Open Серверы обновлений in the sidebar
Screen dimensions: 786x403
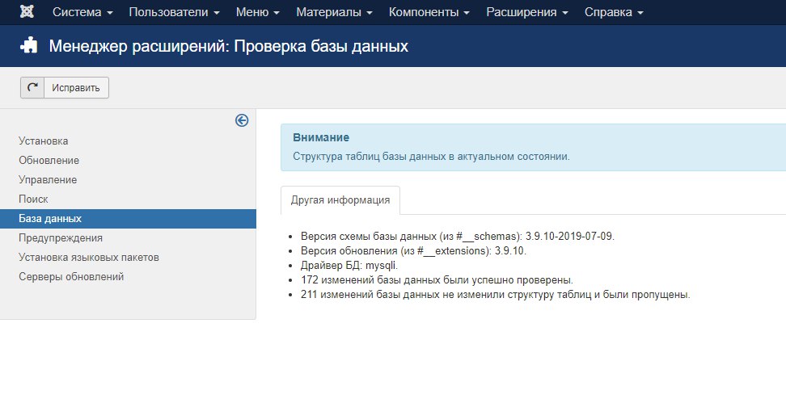(x=71, y=277)
